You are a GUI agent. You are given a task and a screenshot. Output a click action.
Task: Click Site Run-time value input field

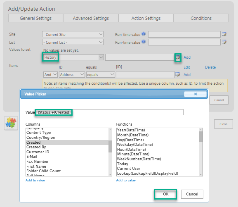(x=184, y=34)
